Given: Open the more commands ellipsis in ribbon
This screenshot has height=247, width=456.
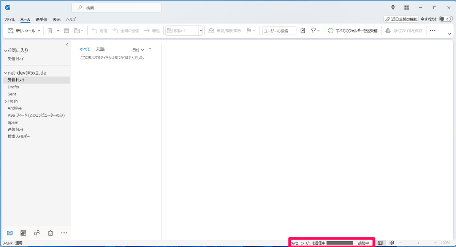Looking at the screenshot, I should tap(432, 31).
